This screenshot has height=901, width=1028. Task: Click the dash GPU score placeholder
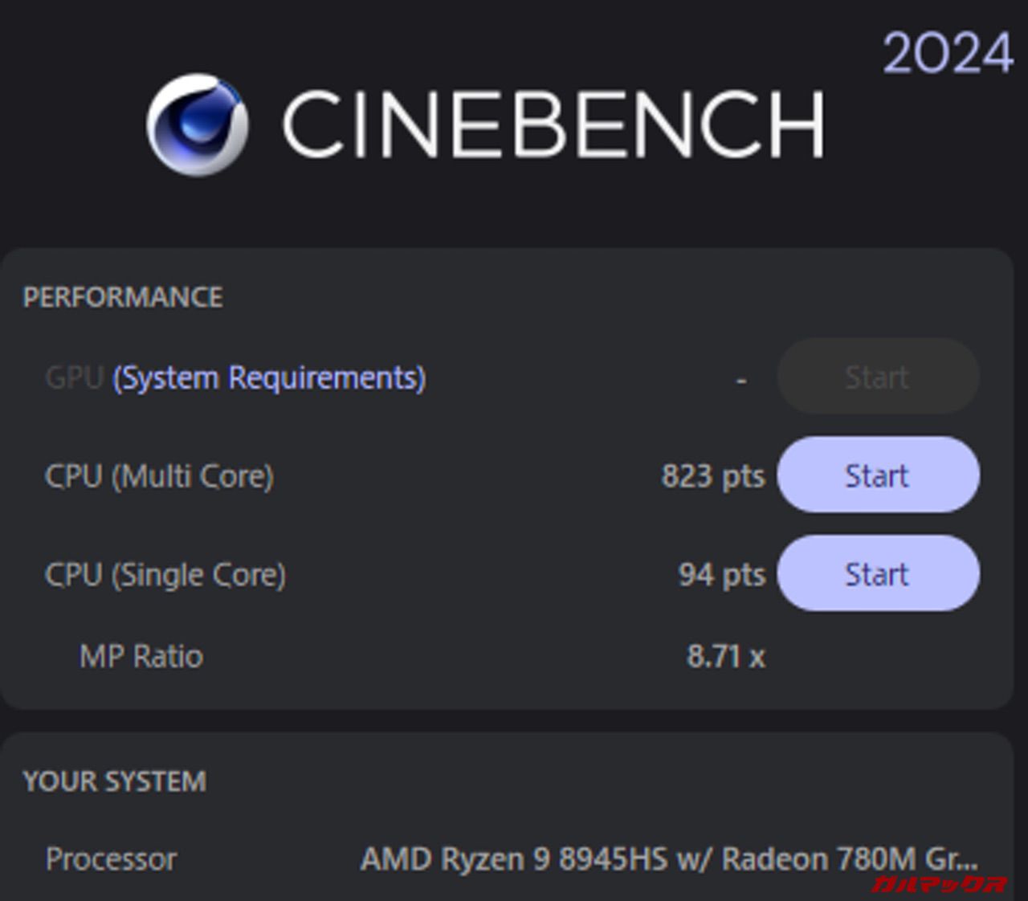741,379
